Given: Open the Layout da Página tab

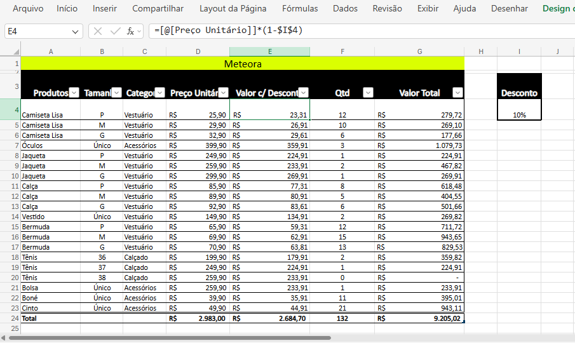Looking at the screenshot, I should [x=233, y=8].
